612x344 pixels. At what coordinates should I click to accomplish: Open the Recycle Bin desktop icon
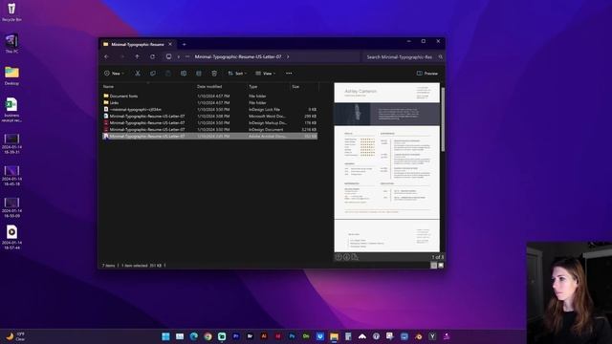(11, 11)
